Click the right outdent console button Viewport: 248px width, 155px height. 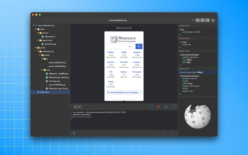[x=80, y=107]
